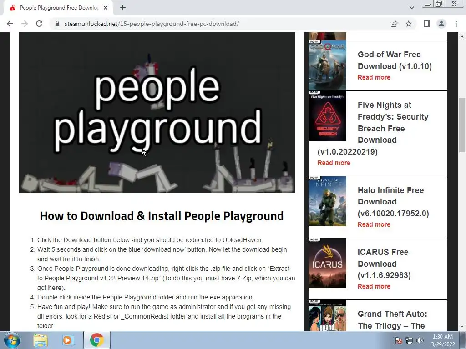Image resolution: width=466 pixels, height=349 pixels.
Task: Click Read more under ICARUS
Action: click(374, 286)
